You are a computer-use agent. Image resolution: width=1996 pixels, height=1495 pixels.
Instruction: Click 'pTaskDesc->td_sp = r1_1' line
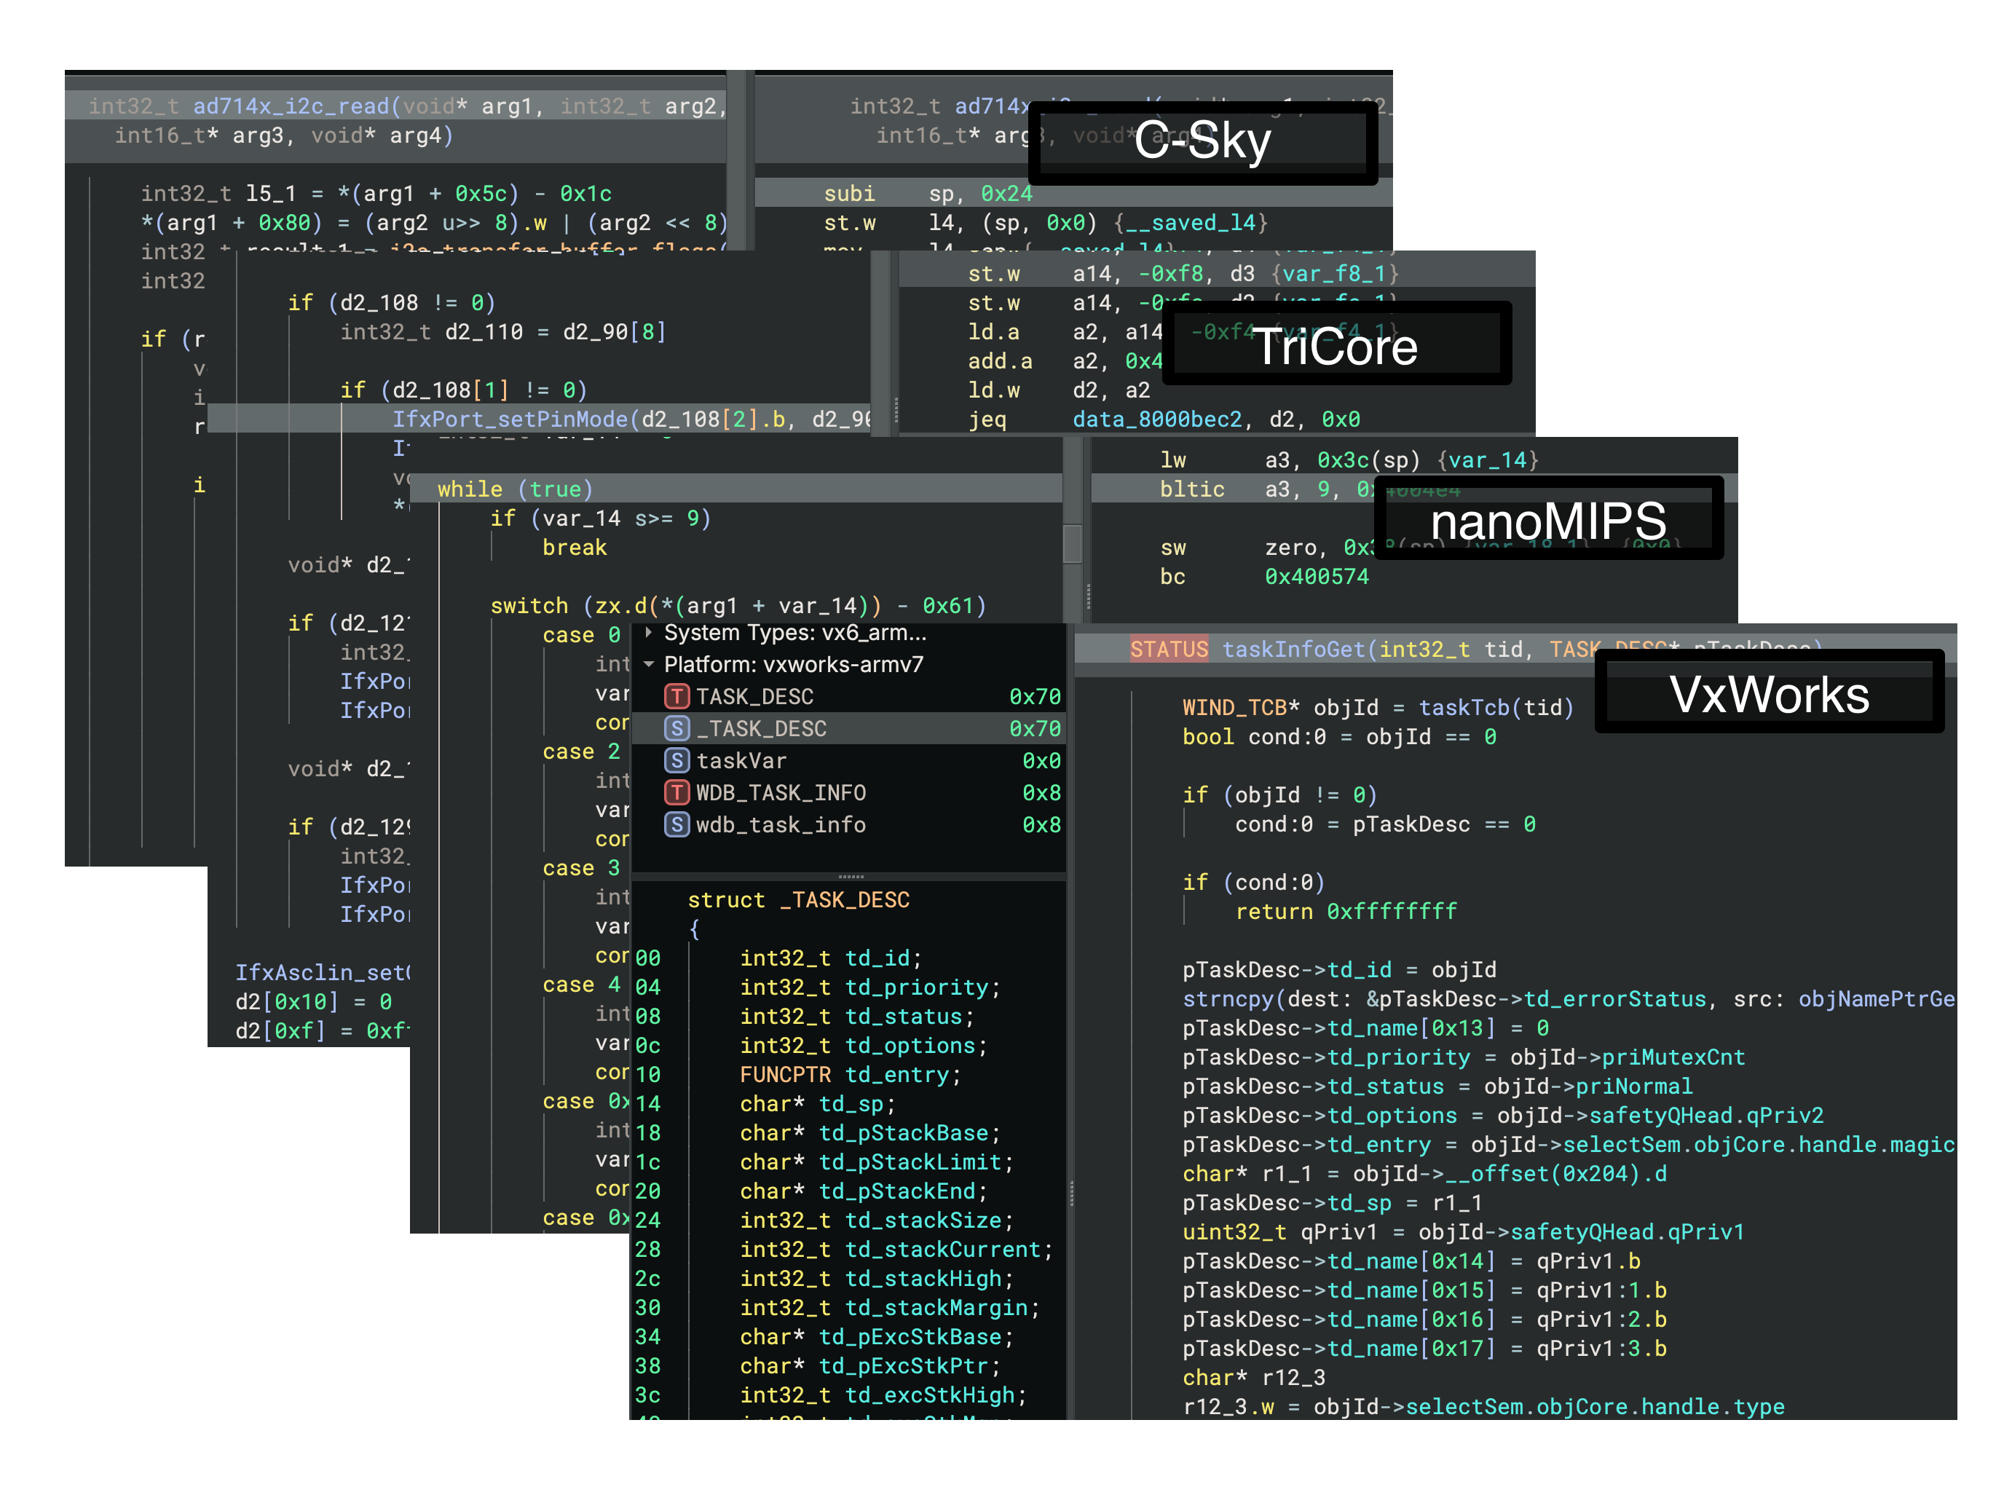(1332, 1203)
